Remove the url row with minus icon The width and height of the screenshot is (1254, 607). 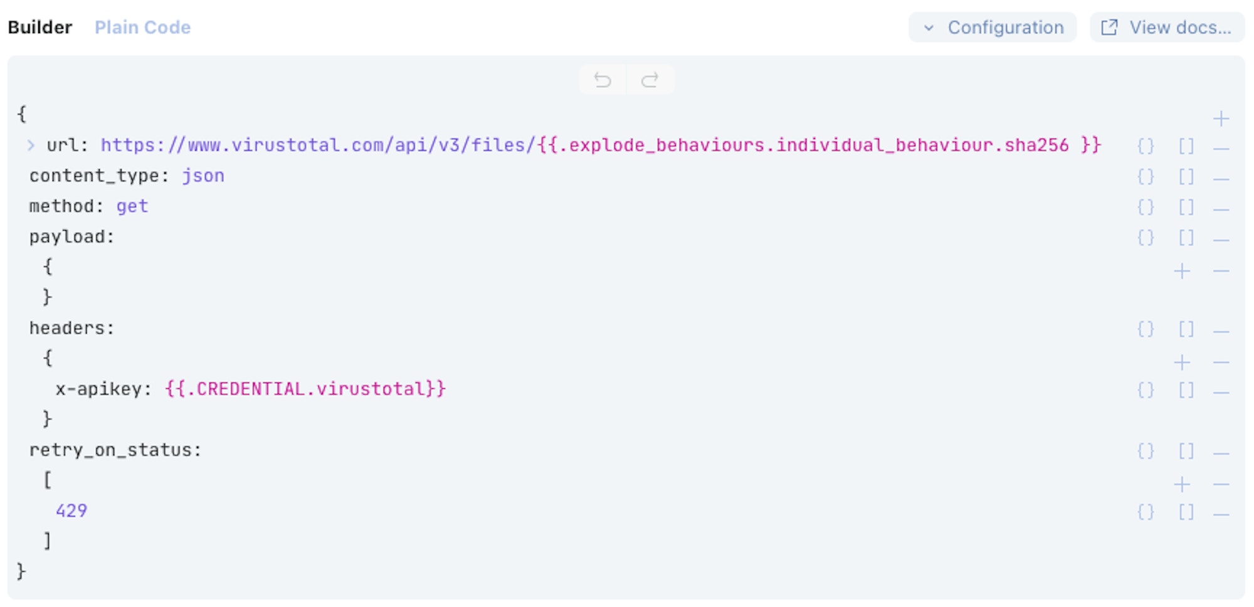(x=1221, y=149)
